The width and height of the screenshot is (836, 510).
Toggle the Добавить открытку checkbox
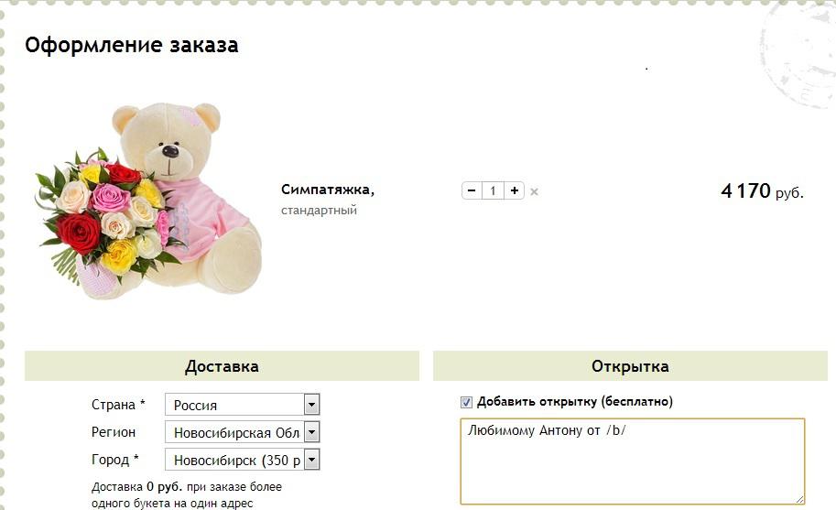click(466, 402)
